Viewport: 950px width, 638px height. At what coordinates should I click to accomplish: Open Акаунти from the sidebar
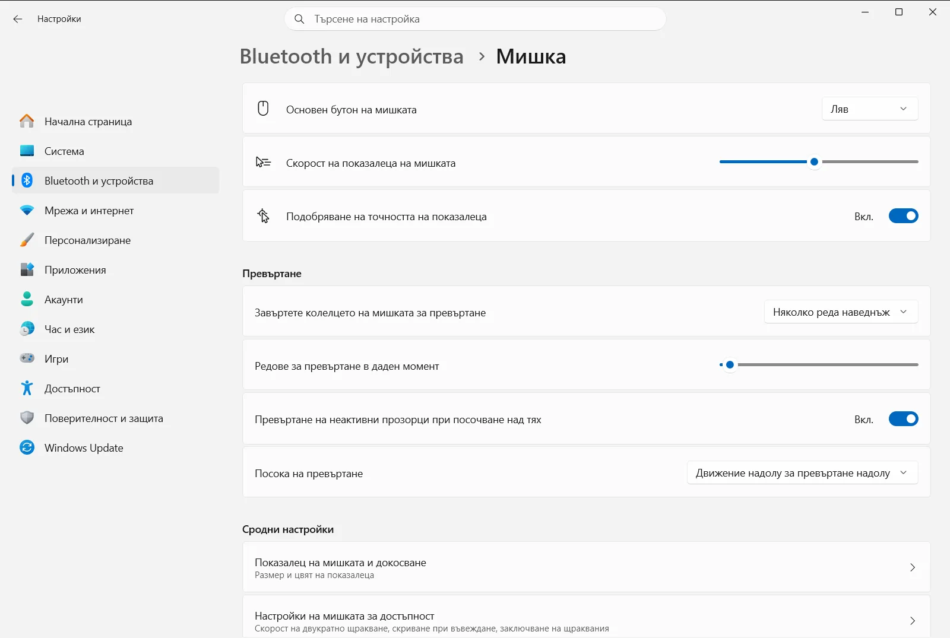coord(115,299)
